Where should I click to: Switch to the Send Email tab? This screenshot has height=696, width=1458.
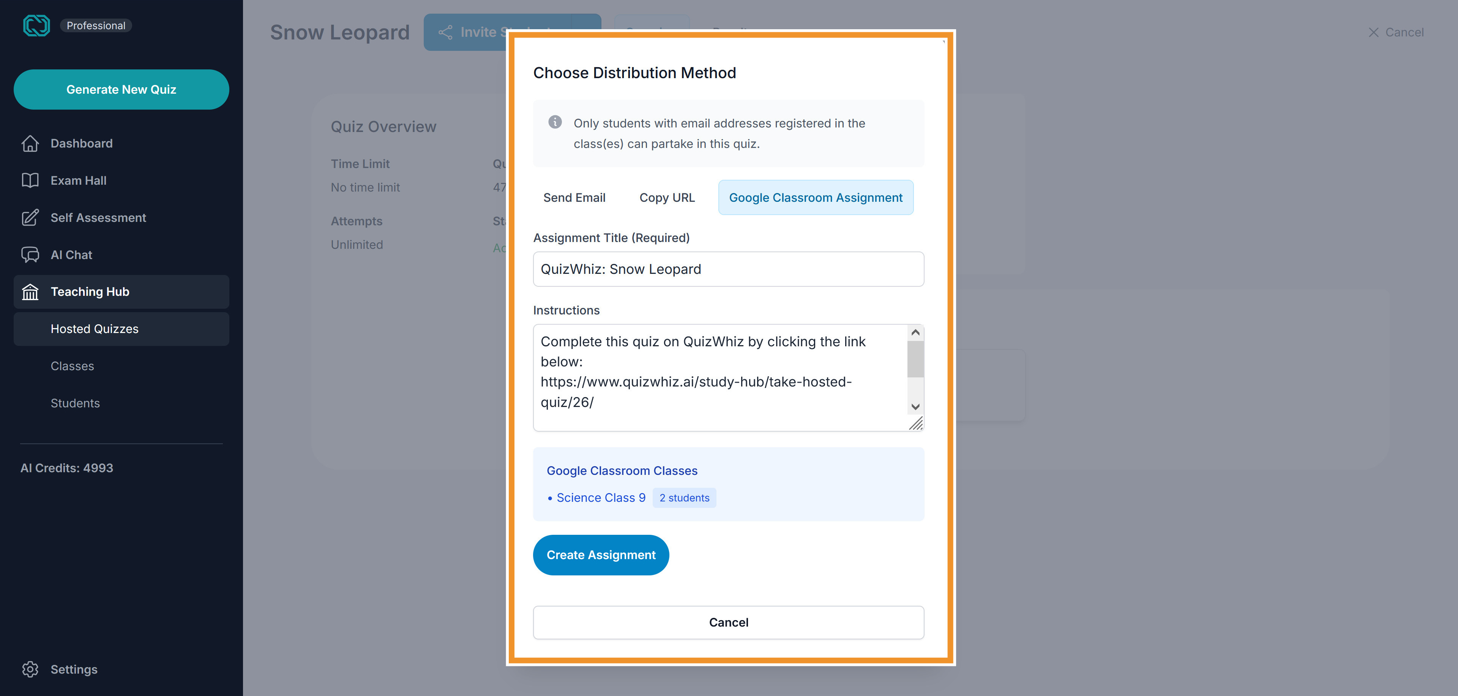click(x=574, y=197)
